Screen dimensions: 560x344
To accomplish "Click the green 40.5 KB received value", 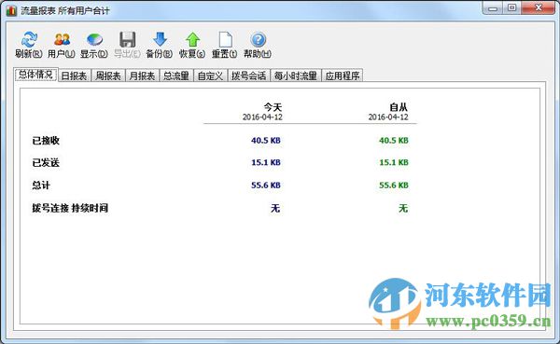I will (x=394, y=141).
